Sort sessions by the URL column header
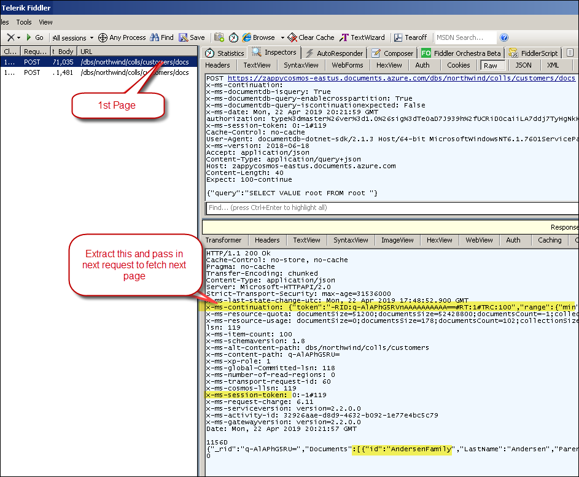 coord(137,52)
